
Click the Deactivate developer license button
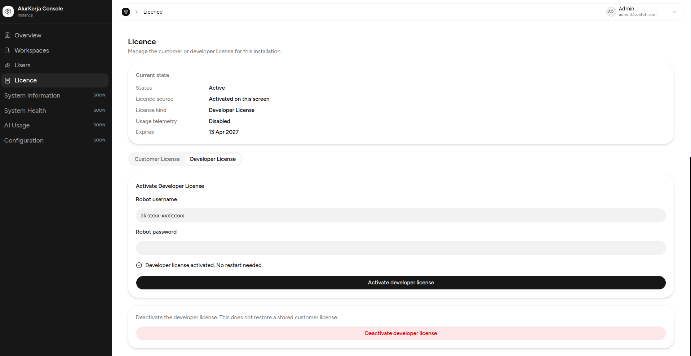click(x=401, y=333)
